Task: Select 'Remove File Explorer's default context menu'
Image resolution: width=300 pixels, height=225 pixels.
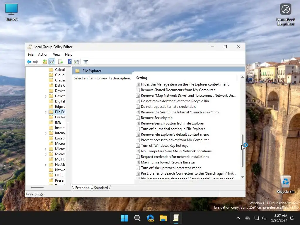Action: [175, 134]
